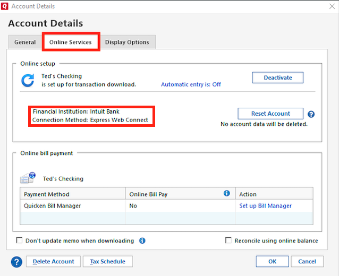339x276 pixels.
Task: Click Financial Institution: Intuit Bank text
Action: pyautogui.click(x=76, y=111)
